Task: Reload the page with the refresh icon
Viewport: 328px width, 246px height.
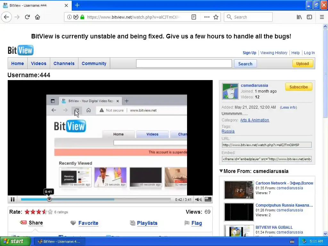Action: [x=27, y=17]
